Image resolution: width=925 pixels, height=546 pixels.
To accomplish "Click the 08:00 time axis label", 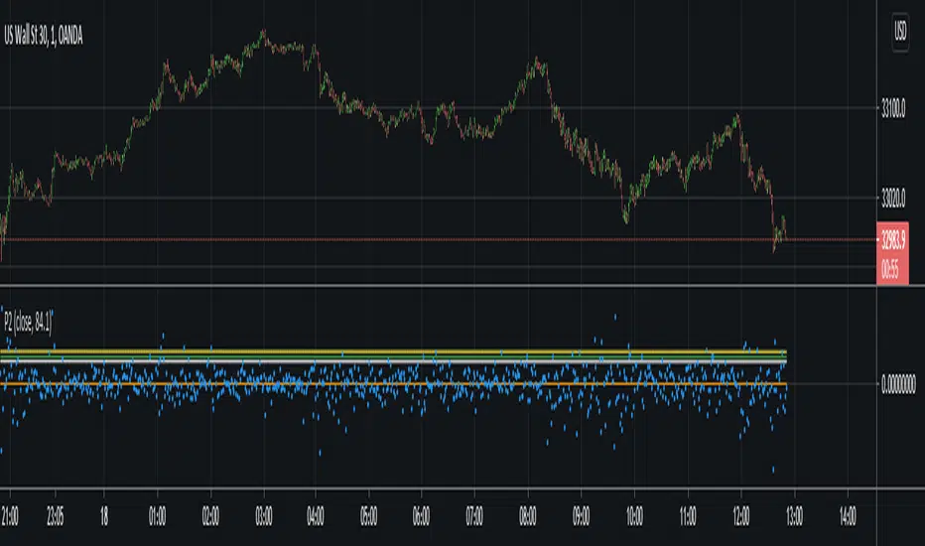I will pos(528,517).
